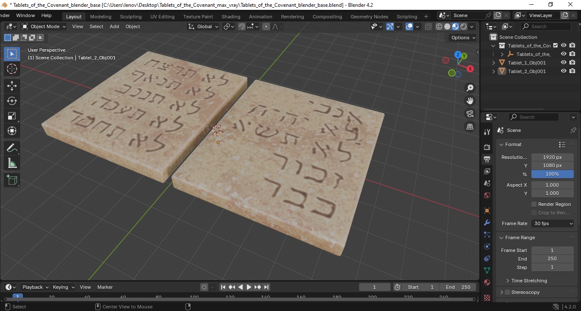Open the View Layer properties tab
Image resolution: width=581 pixels, height=311 pixels.
[487, 171]
